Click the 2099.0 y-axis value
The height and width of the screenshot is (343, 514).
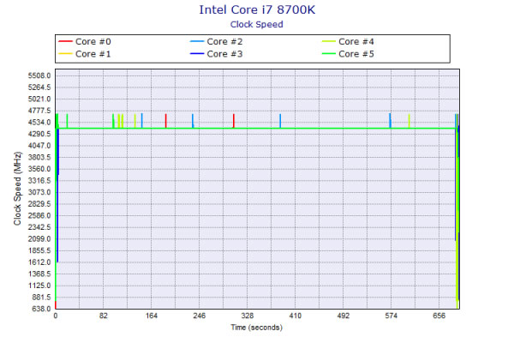click(x=39, y=239)
